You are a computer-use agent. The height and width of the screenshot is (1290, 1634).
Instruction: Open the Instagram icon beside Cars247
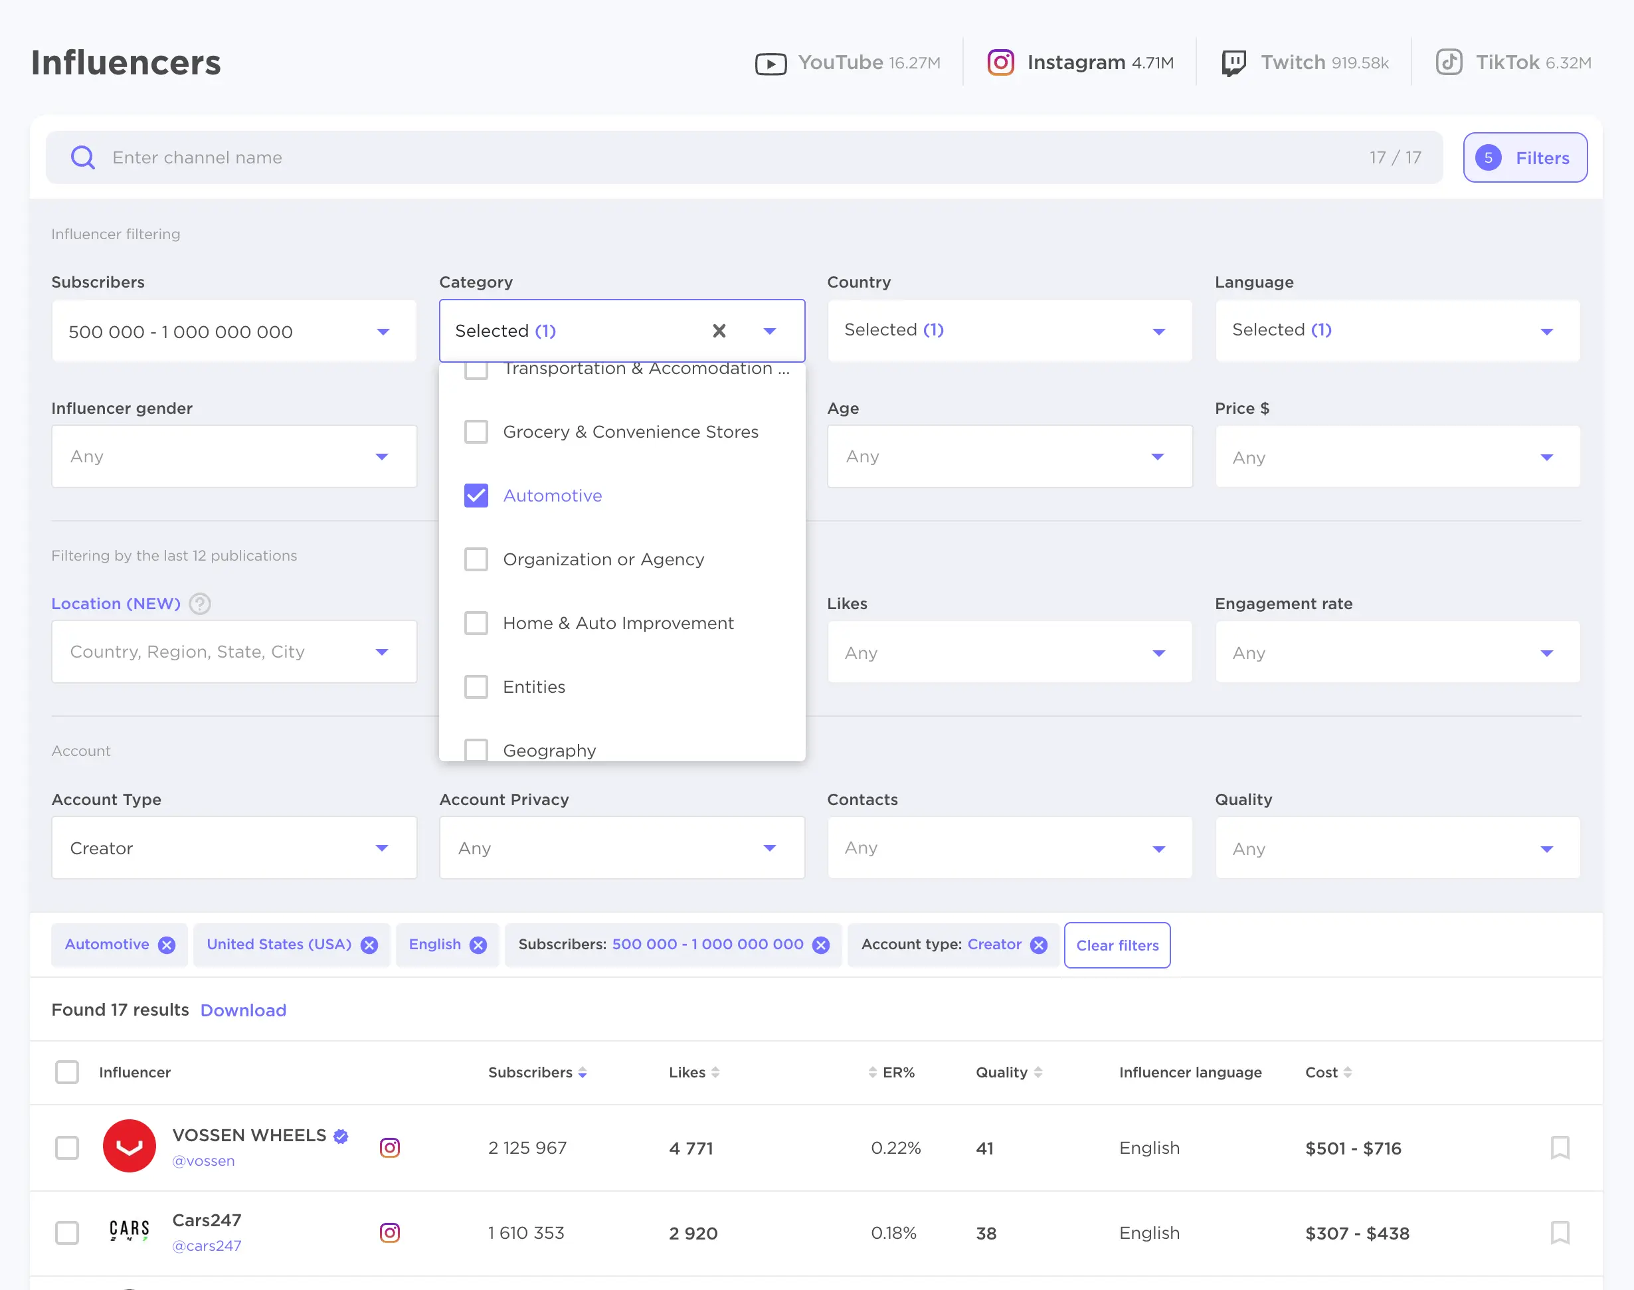(x=390, y=1233)
